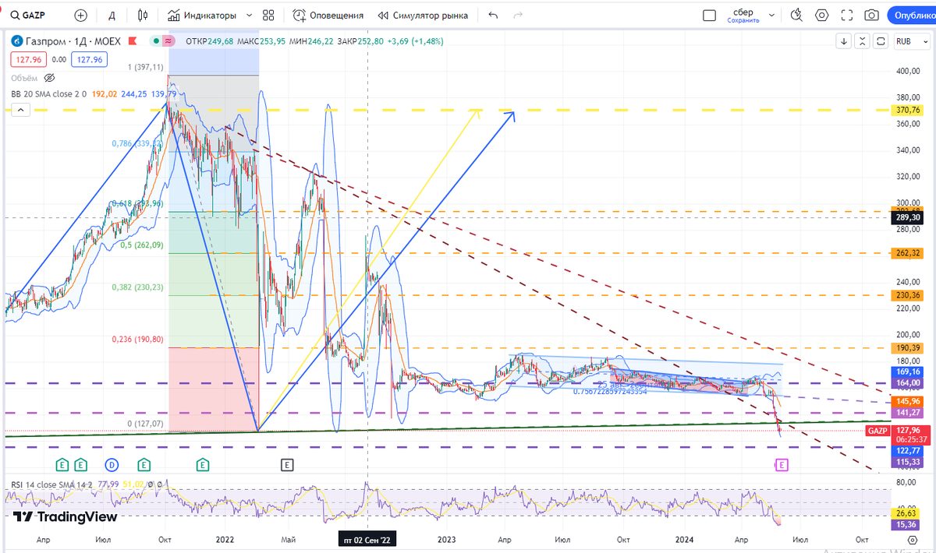Image resolution: width=936 pixels, height=553 pixels.
Task: Collapse the pane with inward chevrons button
Action: click(862, 41)
